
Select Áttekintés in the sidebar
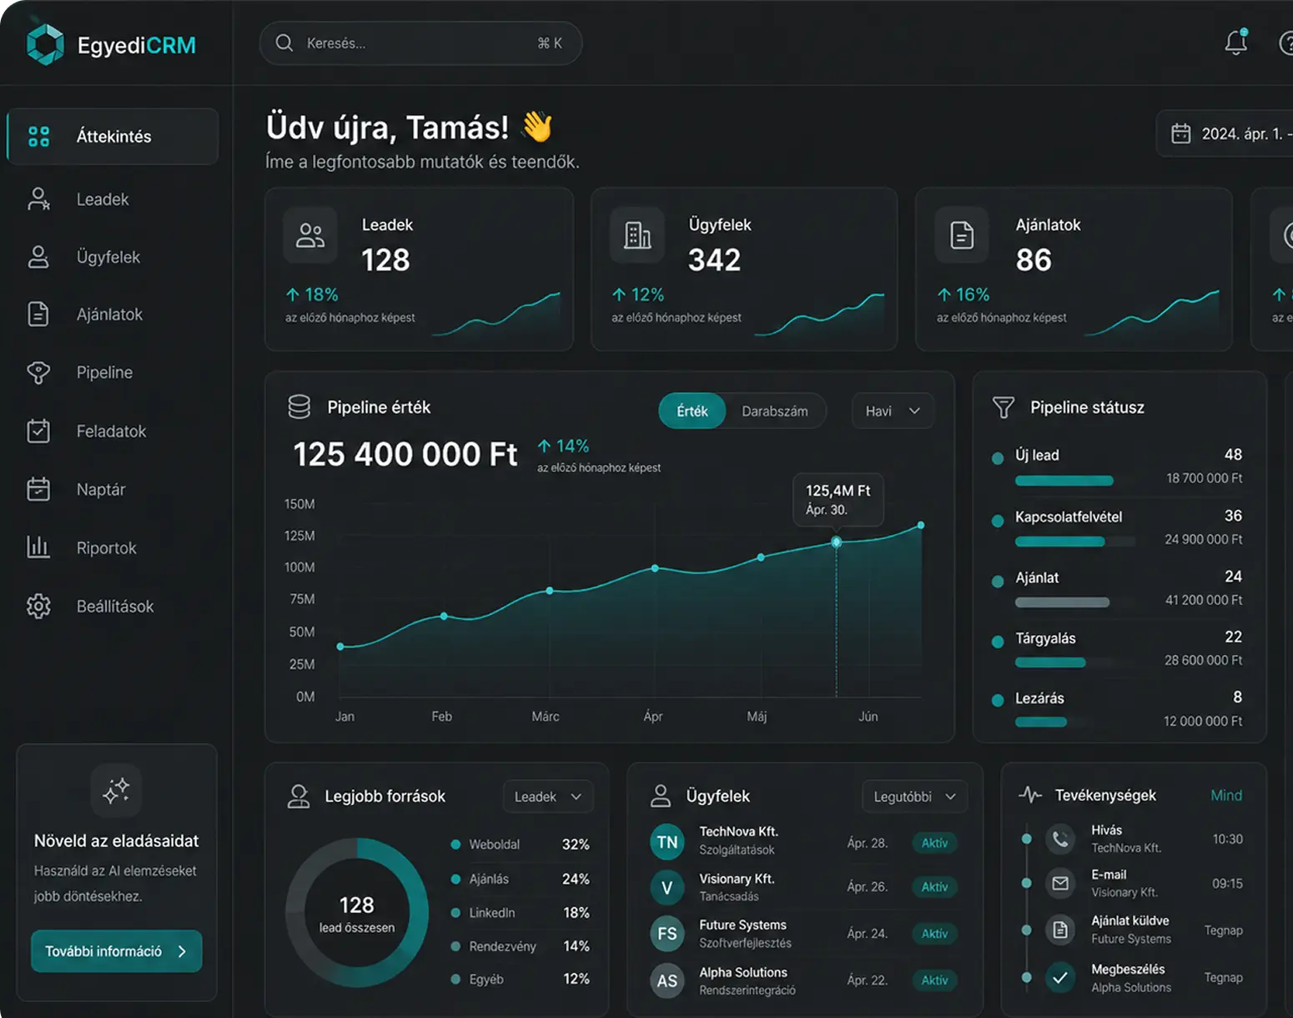(113, 136)
